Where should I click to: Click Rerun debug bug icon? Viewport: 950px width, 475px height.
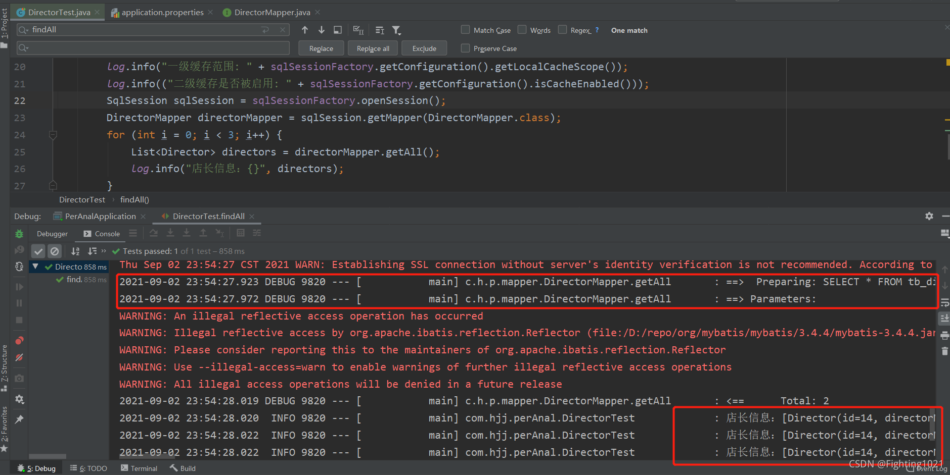tap(19, 234)
